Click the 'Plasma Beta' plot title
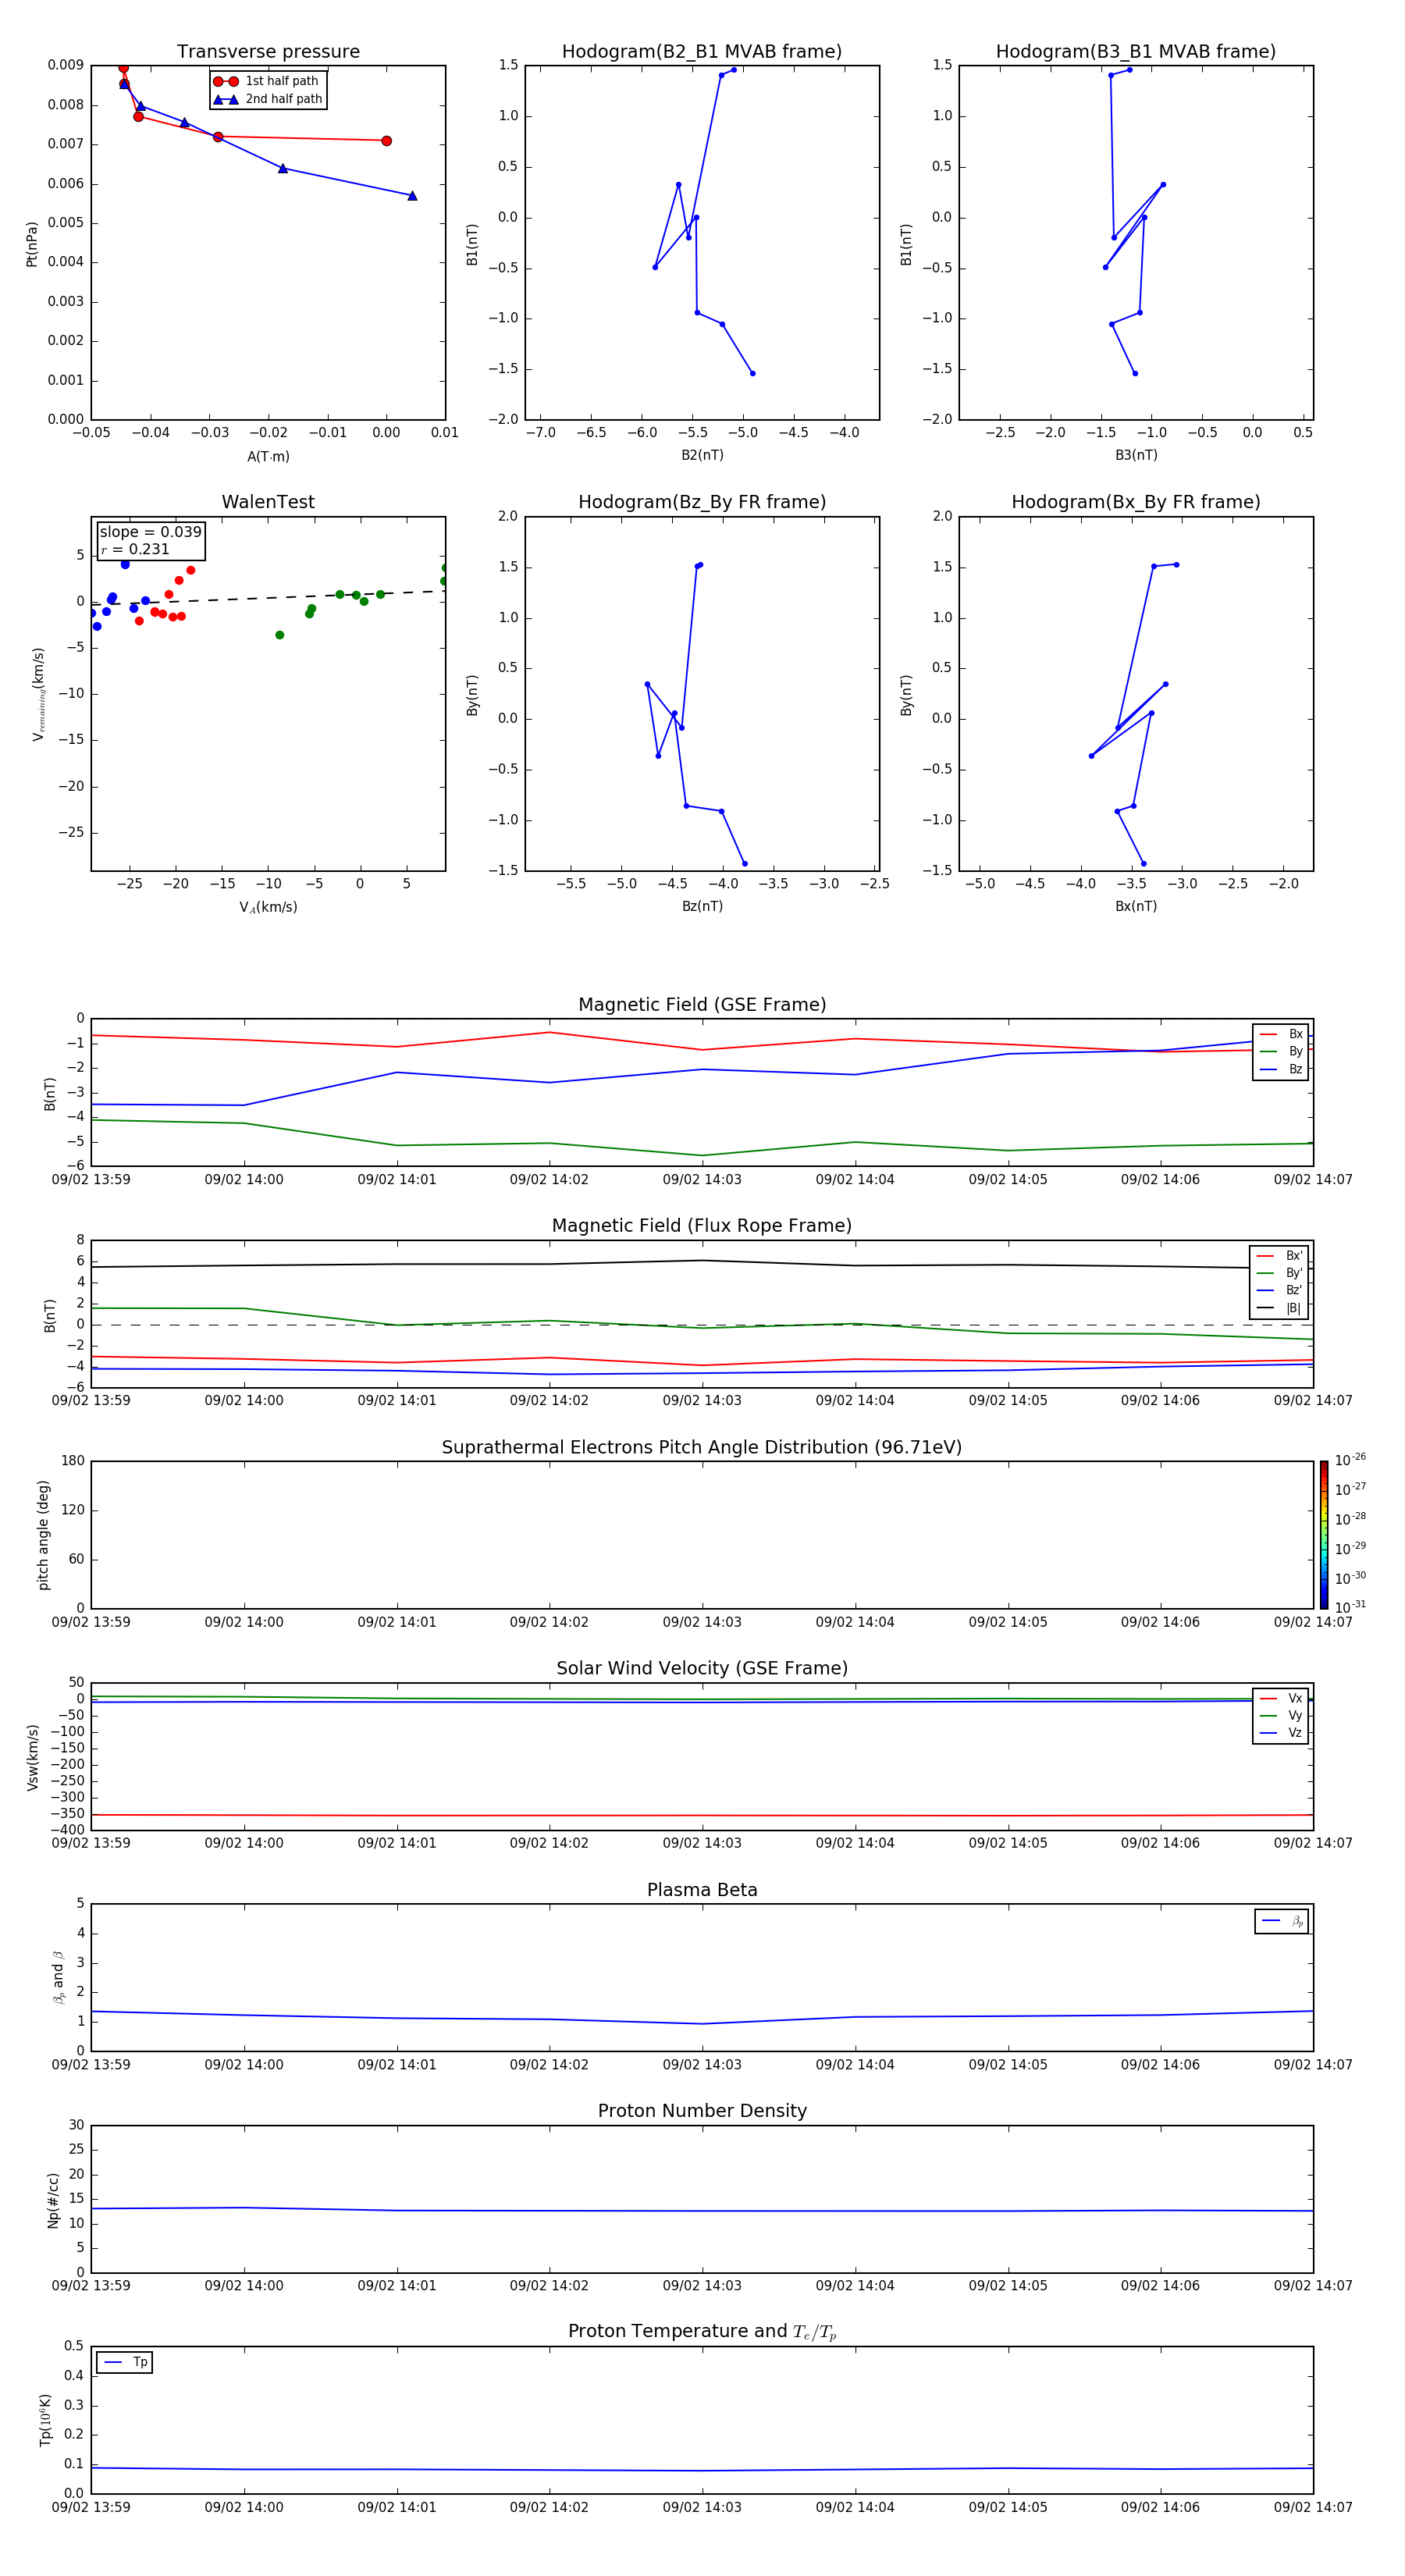The image size is (1405, 2576). point(702,1890)
